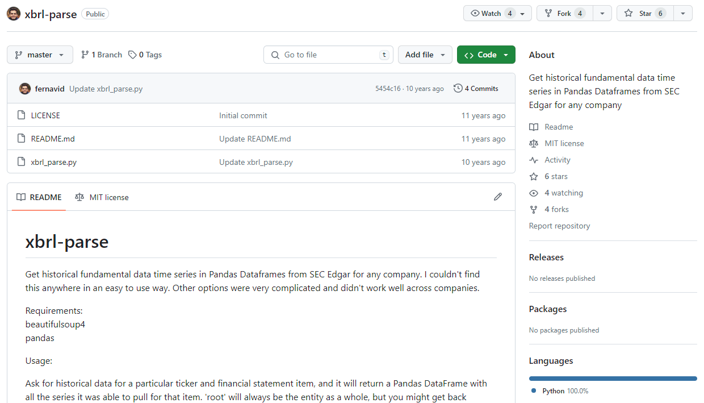The width and height of the screenshot is (704, 403).
Task: Open the xbrl-parse repository name link
Action: 51,14
